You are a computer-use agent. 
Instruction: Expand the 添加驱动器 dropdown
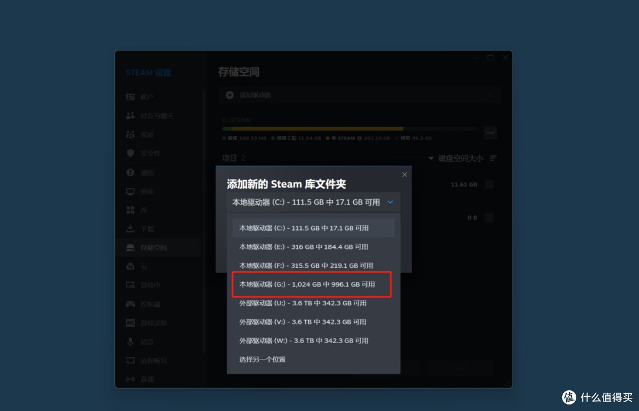(x=360, y=95)
